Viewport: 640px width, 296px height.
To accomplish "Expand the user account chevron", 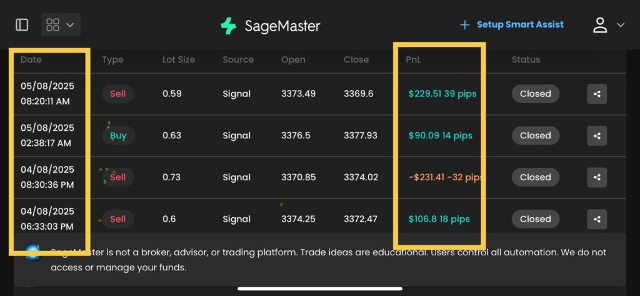I will [621, 25].
